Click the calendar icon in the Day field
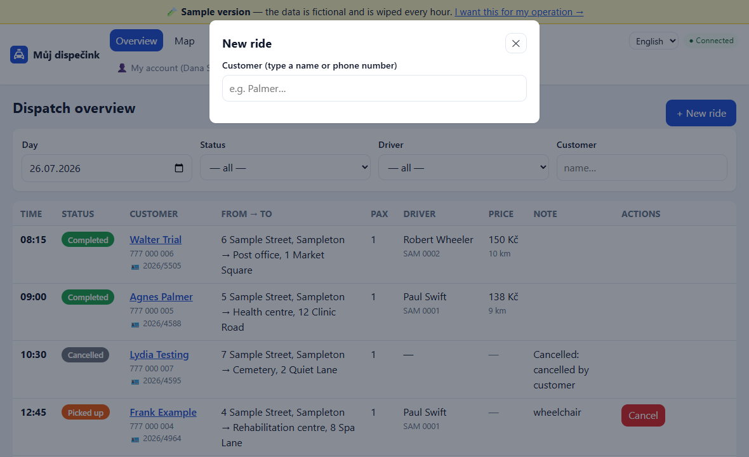 [x=179, y=168]
